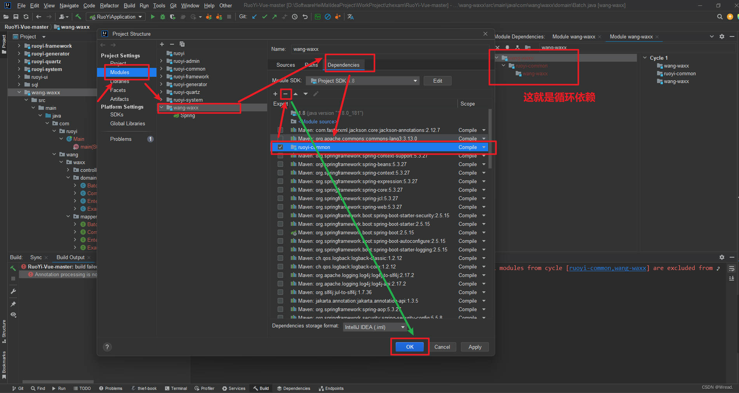Check export for spring-beans:5.3.27

click(280, 164)
